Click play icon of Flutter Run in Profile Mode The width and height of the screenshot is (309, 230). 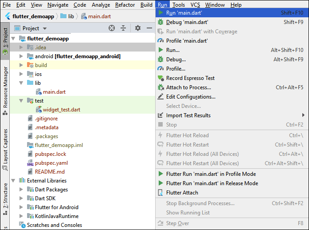tap(160, 174)
